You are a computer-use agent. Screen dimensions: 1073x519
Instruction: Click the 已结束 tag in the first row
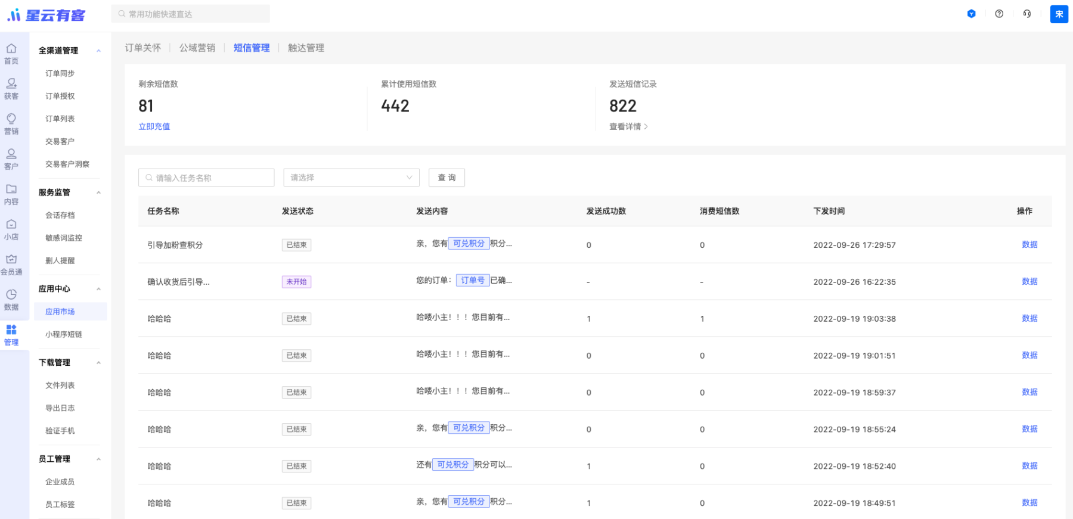point(296,245)
